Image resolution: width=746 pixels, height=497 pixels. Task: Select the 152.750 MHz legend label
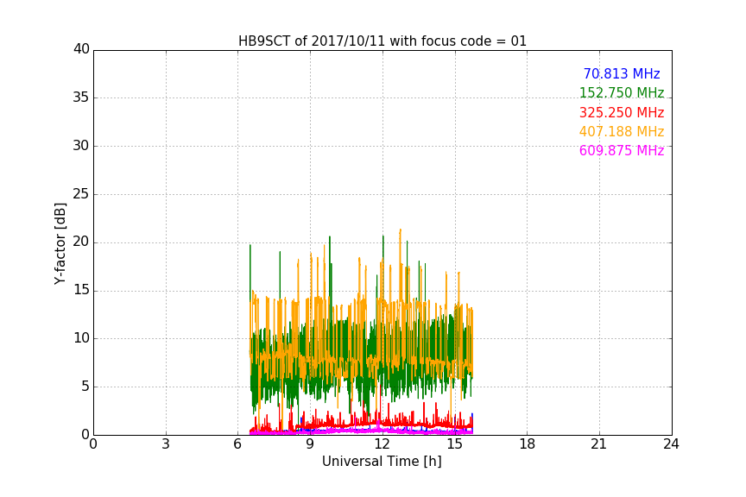(622, 92)
